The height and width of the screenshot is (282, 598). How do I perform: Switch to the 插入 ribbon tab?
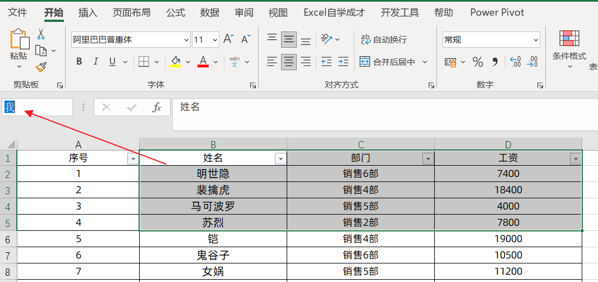pos(88,12)
